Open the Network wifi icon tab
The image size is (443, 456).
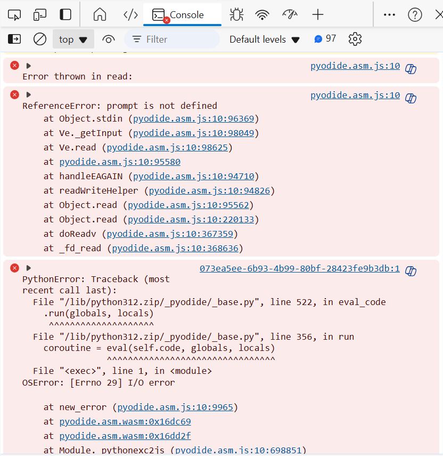click(x=262, y=14)
